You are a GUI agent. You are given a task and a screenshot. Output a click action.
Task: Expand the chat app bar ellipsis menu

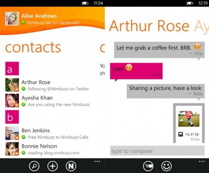tap(202, 161)
